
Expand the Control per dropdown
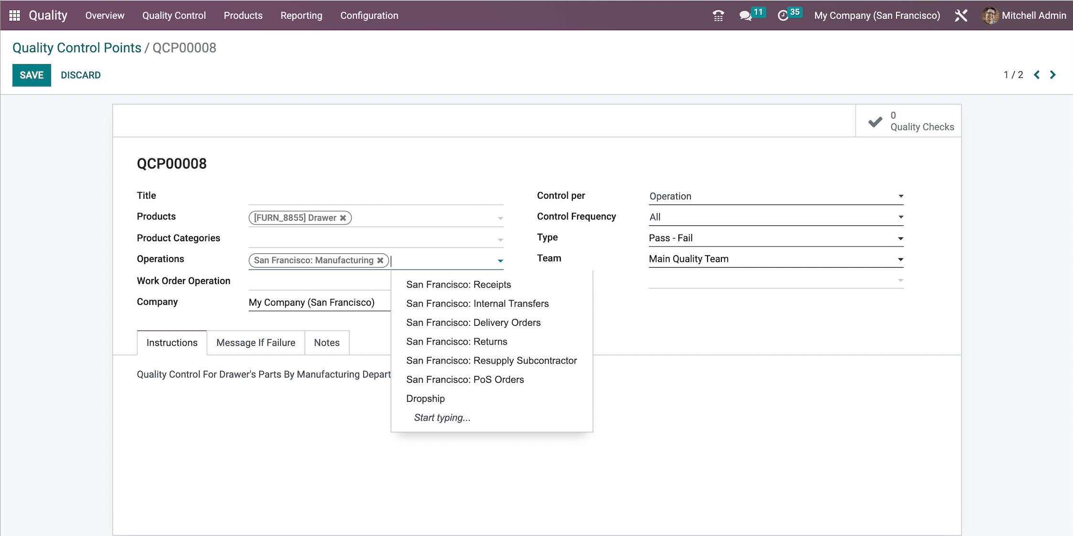tap(775, 196)
